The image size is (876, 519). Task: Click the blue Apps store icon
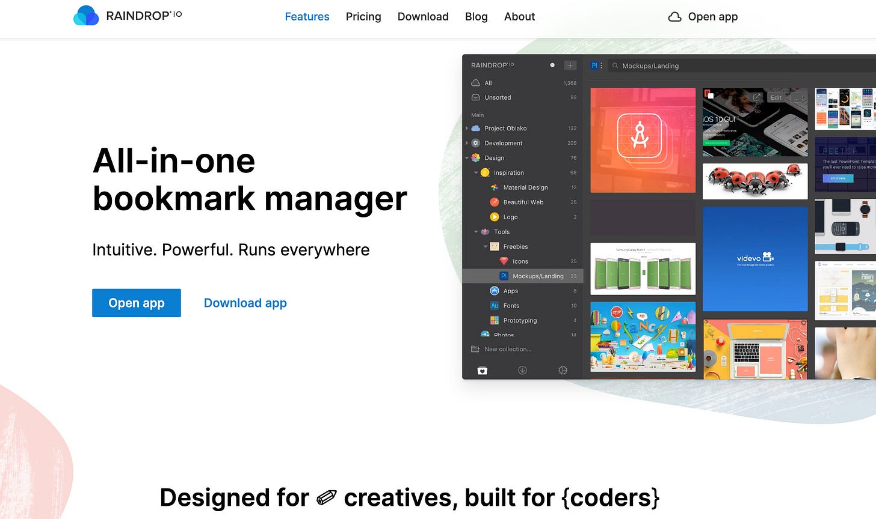495,291
